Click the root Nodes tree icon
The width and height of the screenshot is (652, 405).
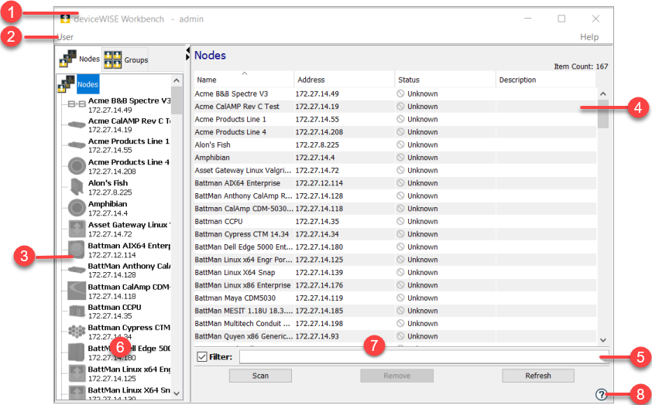(x=66, y=84)
